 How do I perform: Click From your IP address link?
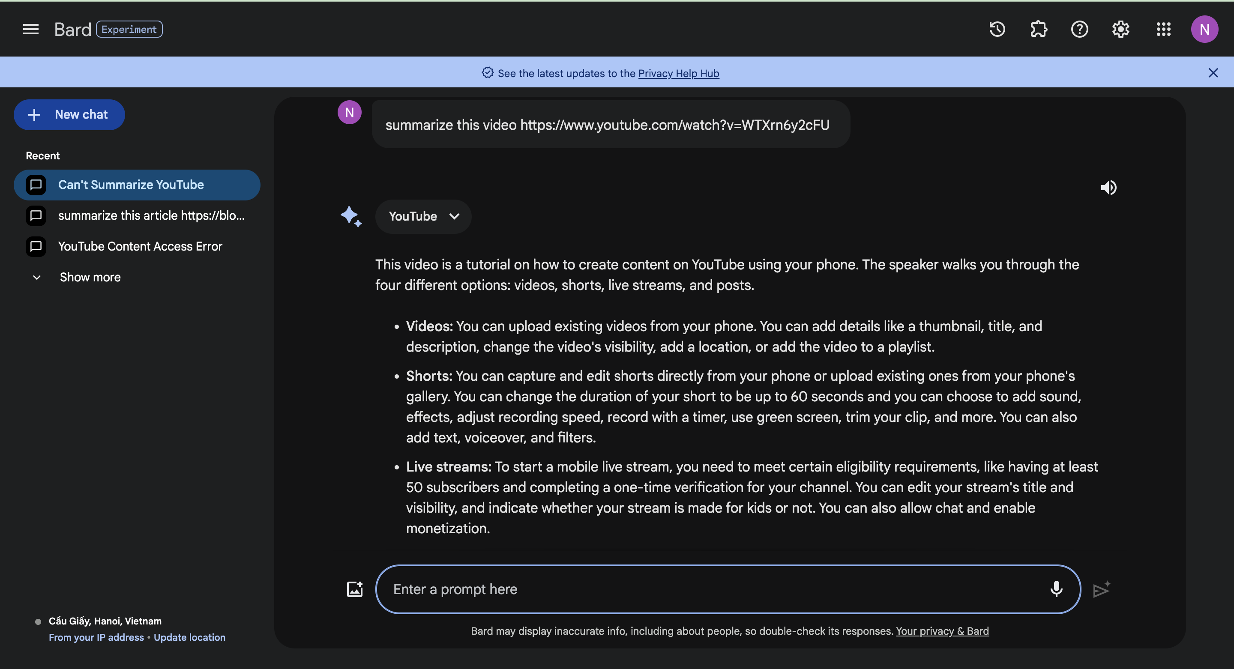tap(96, 637)
